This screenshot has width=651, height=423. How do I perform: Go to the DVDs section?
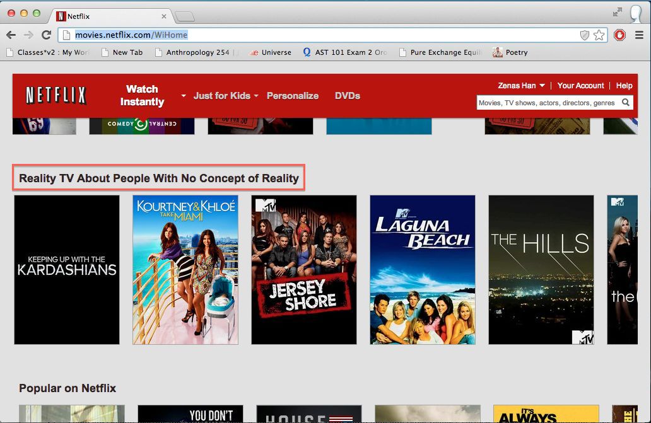pyautogui.click(x=347, y=96)
